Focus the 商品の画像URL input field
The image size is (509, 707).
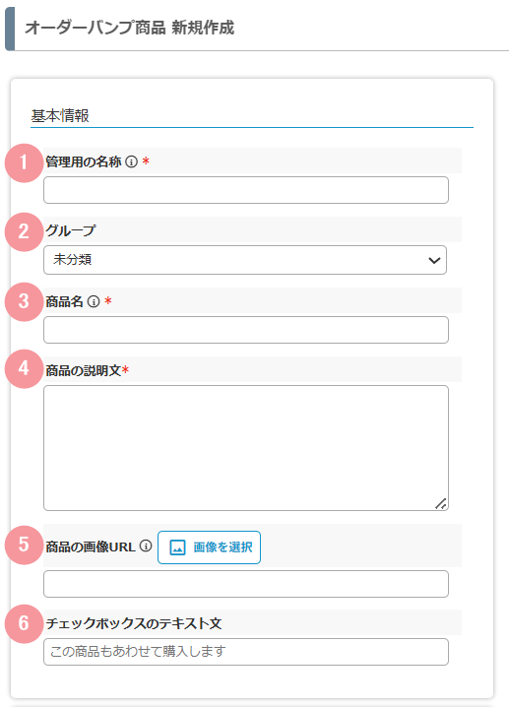click(x=246, y=584)
